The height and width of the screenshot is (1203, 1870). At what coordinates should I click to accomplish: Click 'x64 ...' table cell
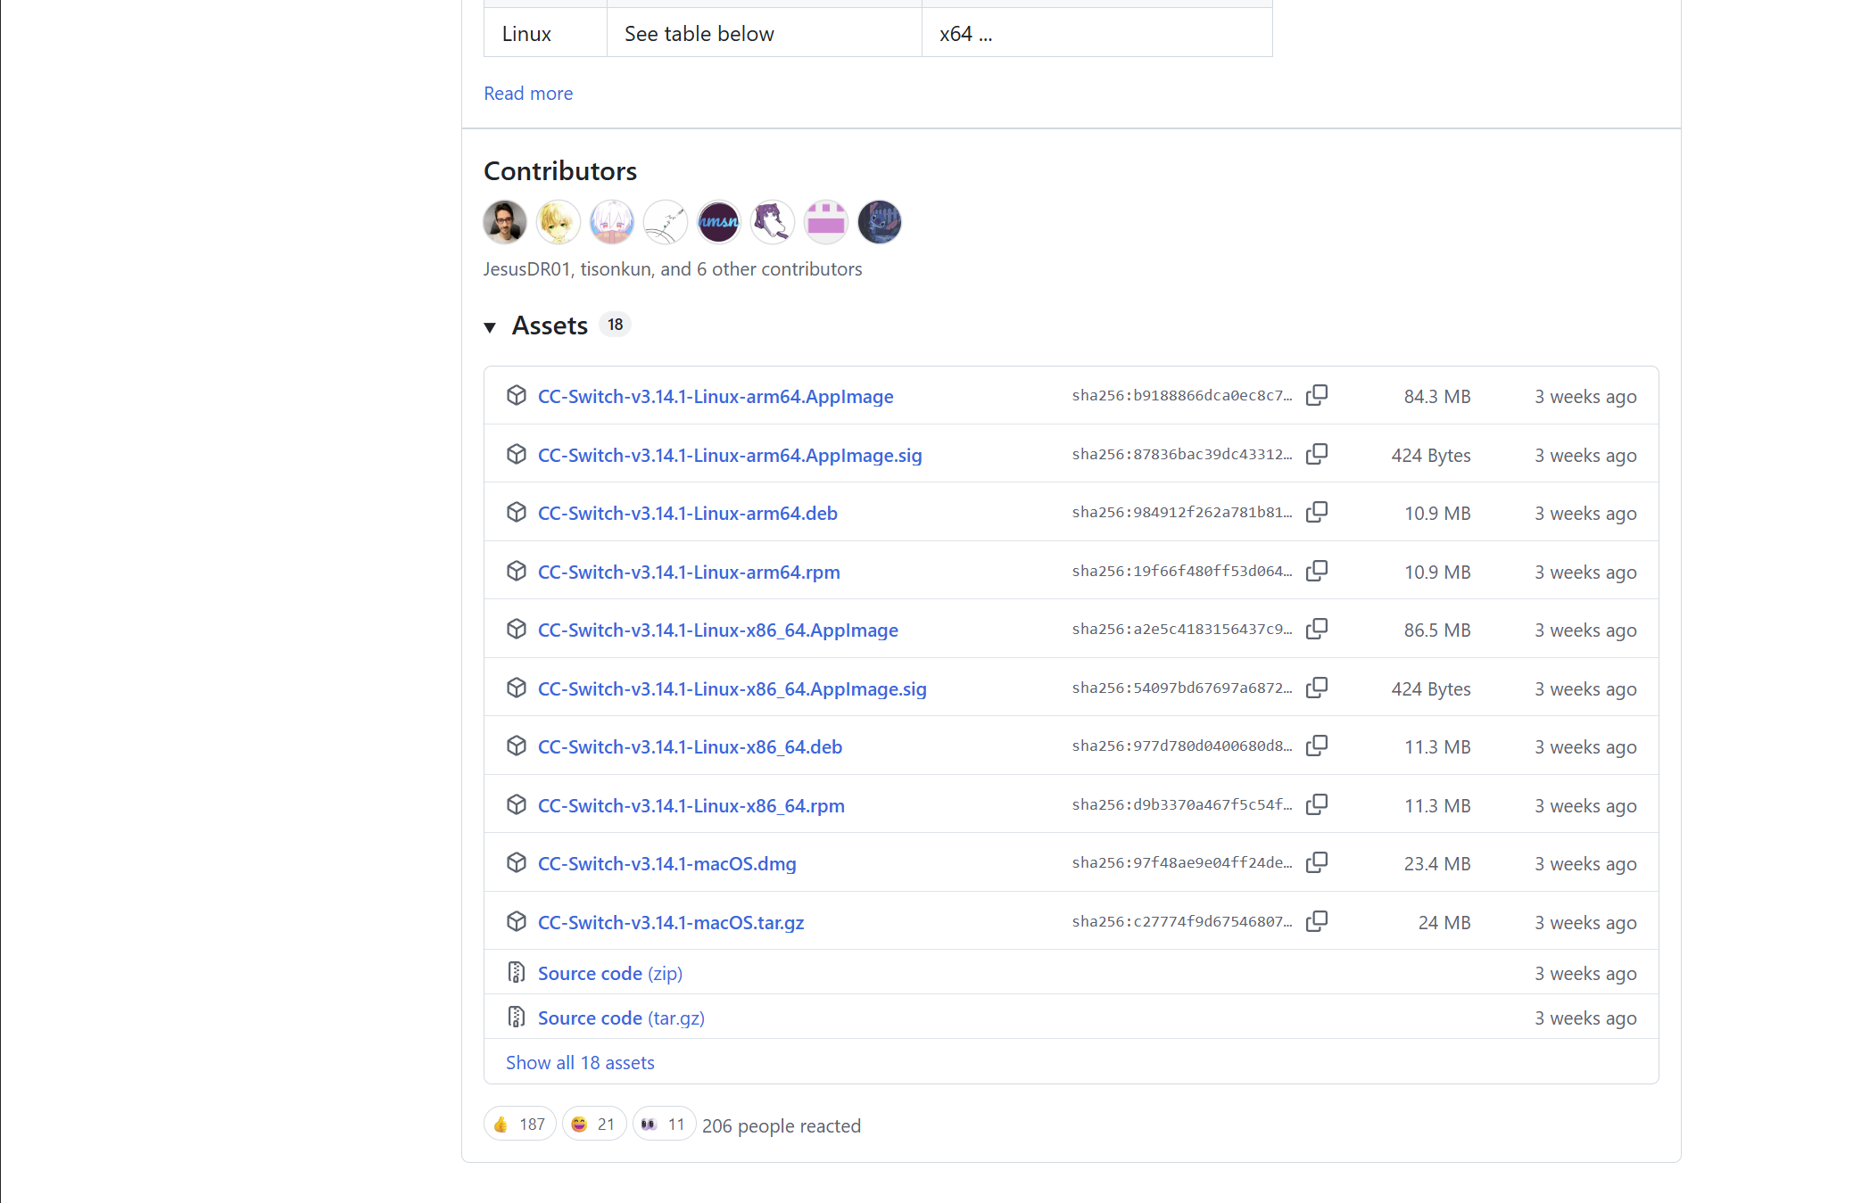coord(1097,33)
